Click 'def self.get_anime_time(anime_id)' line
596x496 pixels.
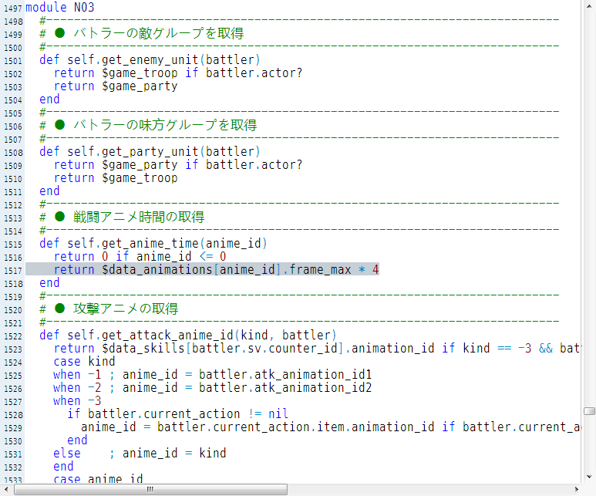[153, 244]
